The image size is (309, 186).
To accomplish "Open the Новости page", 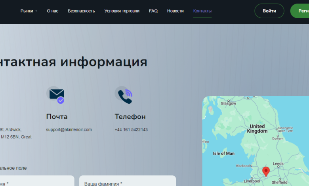I will pos(175,11).
